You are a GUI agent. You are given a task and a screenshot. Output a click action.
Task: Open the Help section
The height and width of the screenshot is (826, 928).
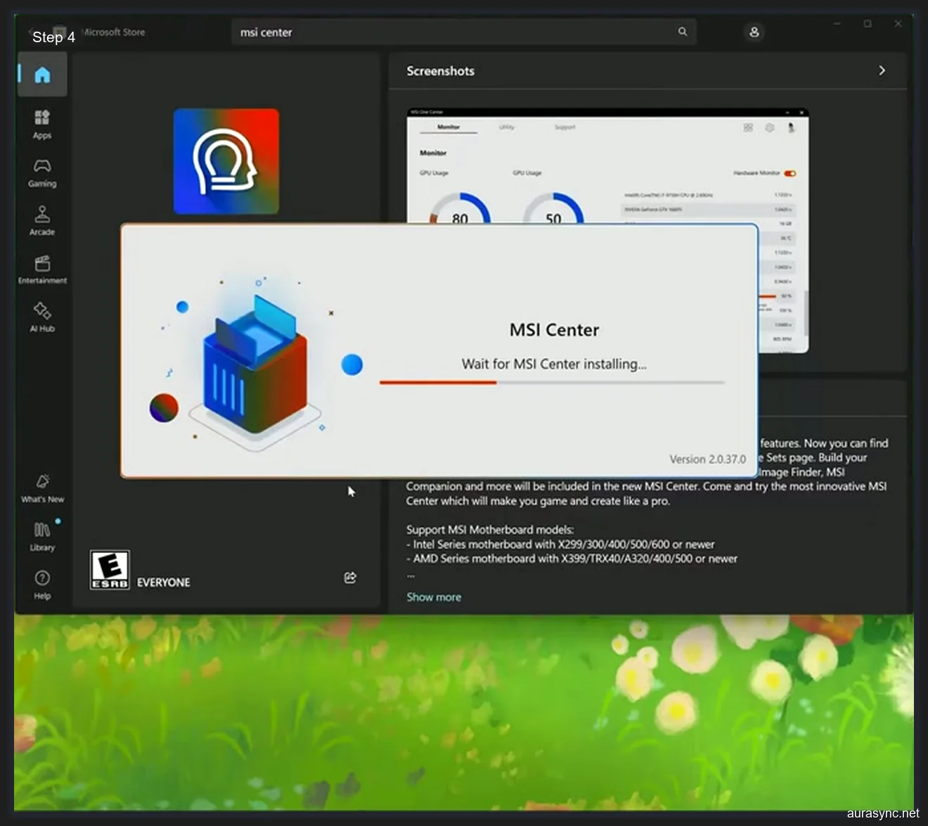tap(41, 583)
